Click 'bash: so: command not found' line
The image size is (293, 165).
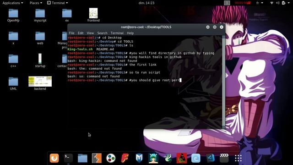pyautogui.click(x=93, y=77)
